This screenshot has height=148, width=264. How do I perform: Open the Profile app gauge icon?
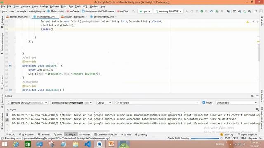[x=212, y=11]
